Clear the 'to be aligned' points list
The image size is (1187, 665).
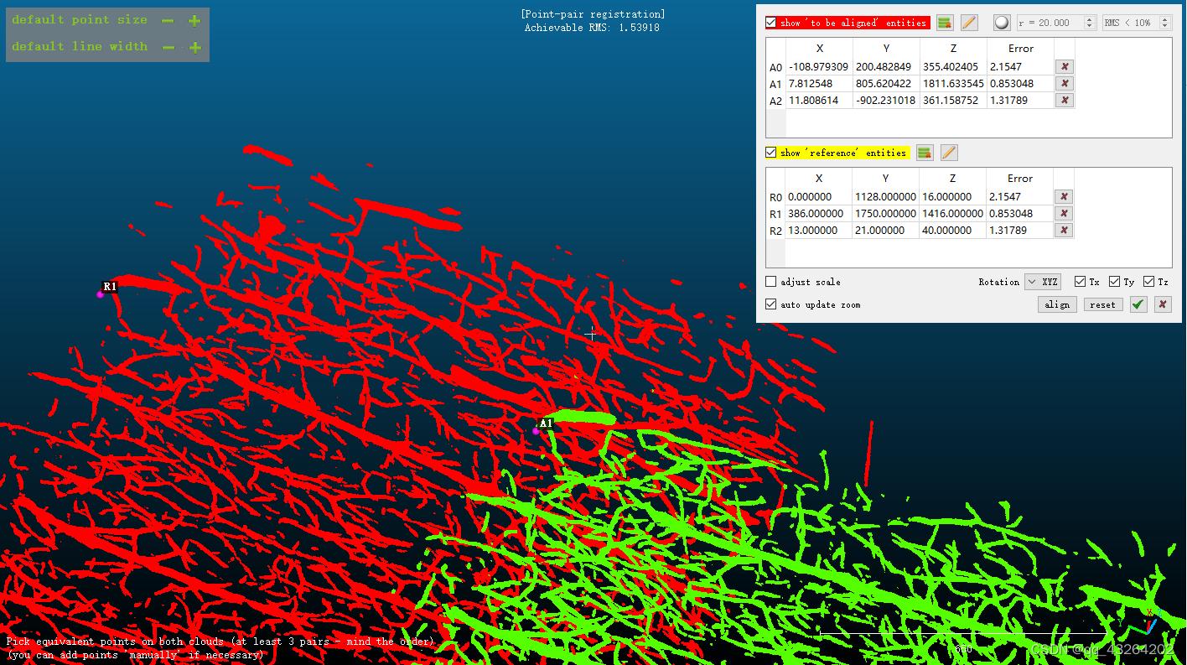(x=945, y=23)
